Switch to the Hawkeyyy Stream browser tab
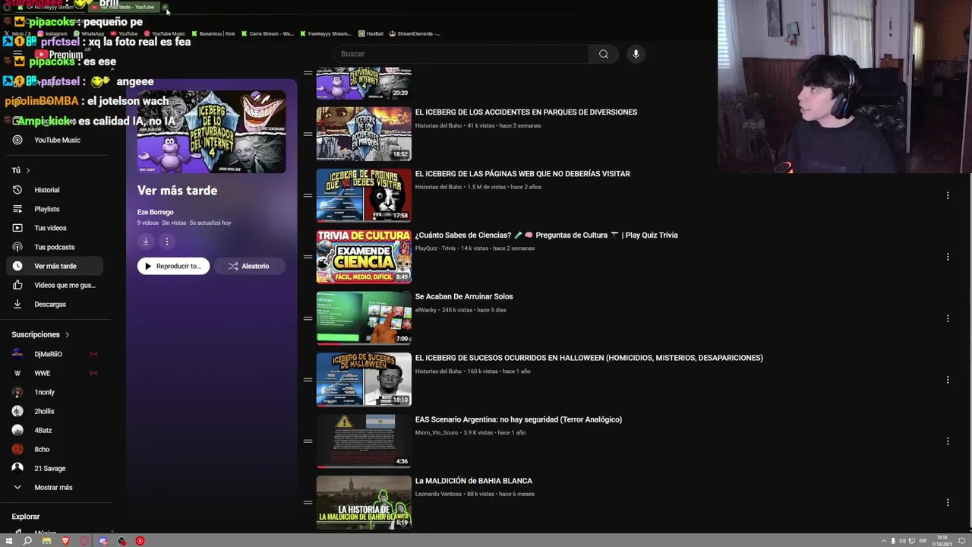Screen dimensions: 972x547 pos(49,7)
